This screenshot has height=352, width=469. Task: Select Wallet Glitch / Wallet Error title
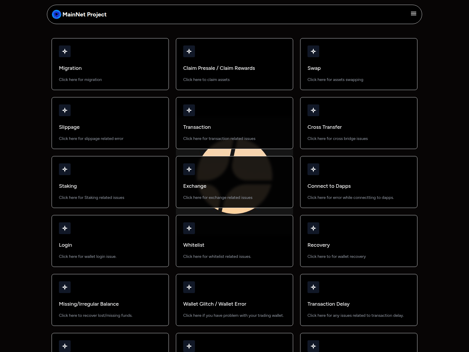215,304
